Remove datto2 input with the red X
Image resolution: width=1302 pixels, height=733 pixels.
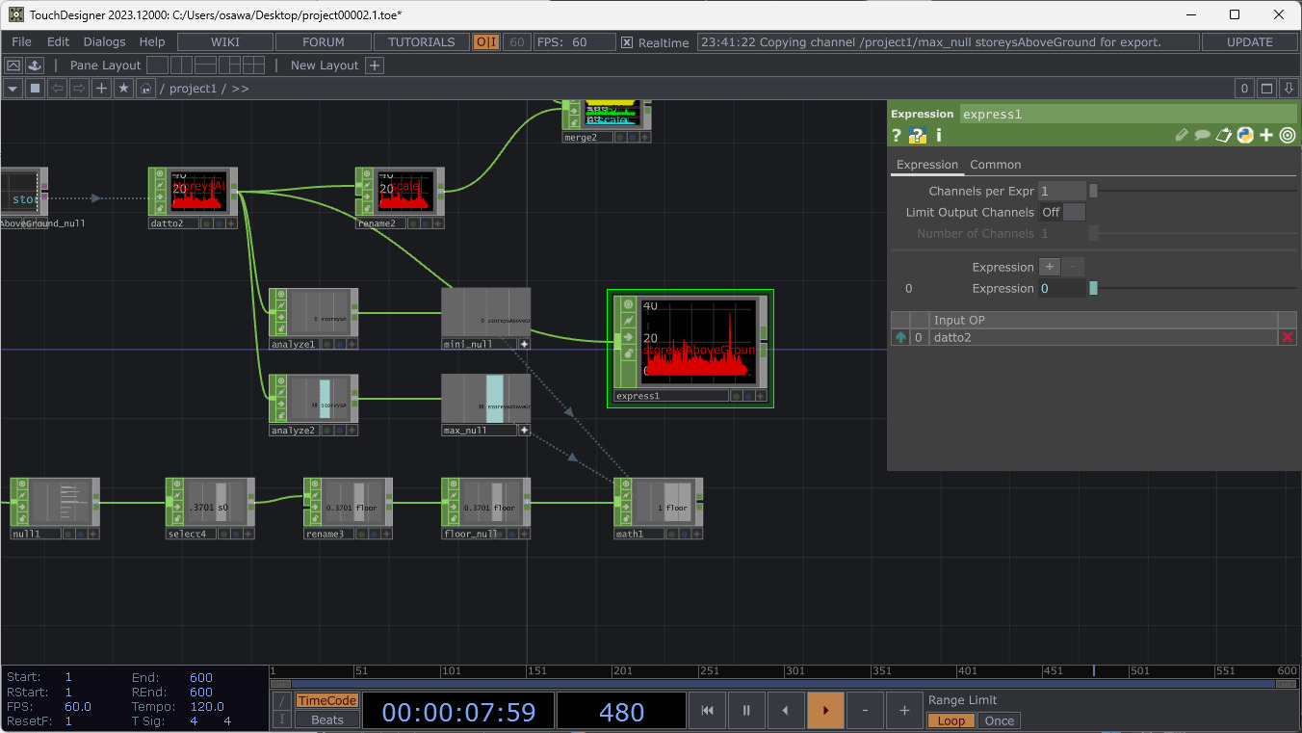pyautogui.click(x=1288, y=337)
